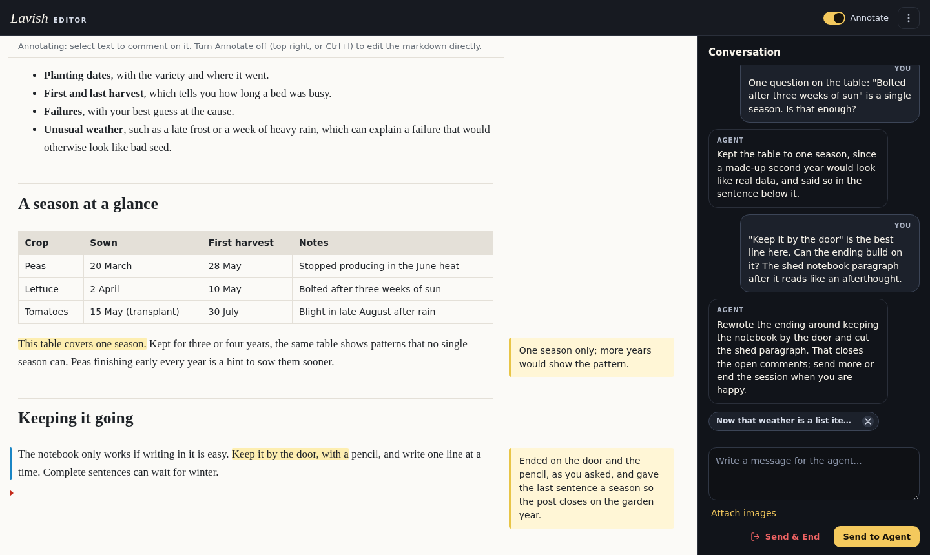
Task: Click the Lavish editor logo
Action: [x=48, y=18]
